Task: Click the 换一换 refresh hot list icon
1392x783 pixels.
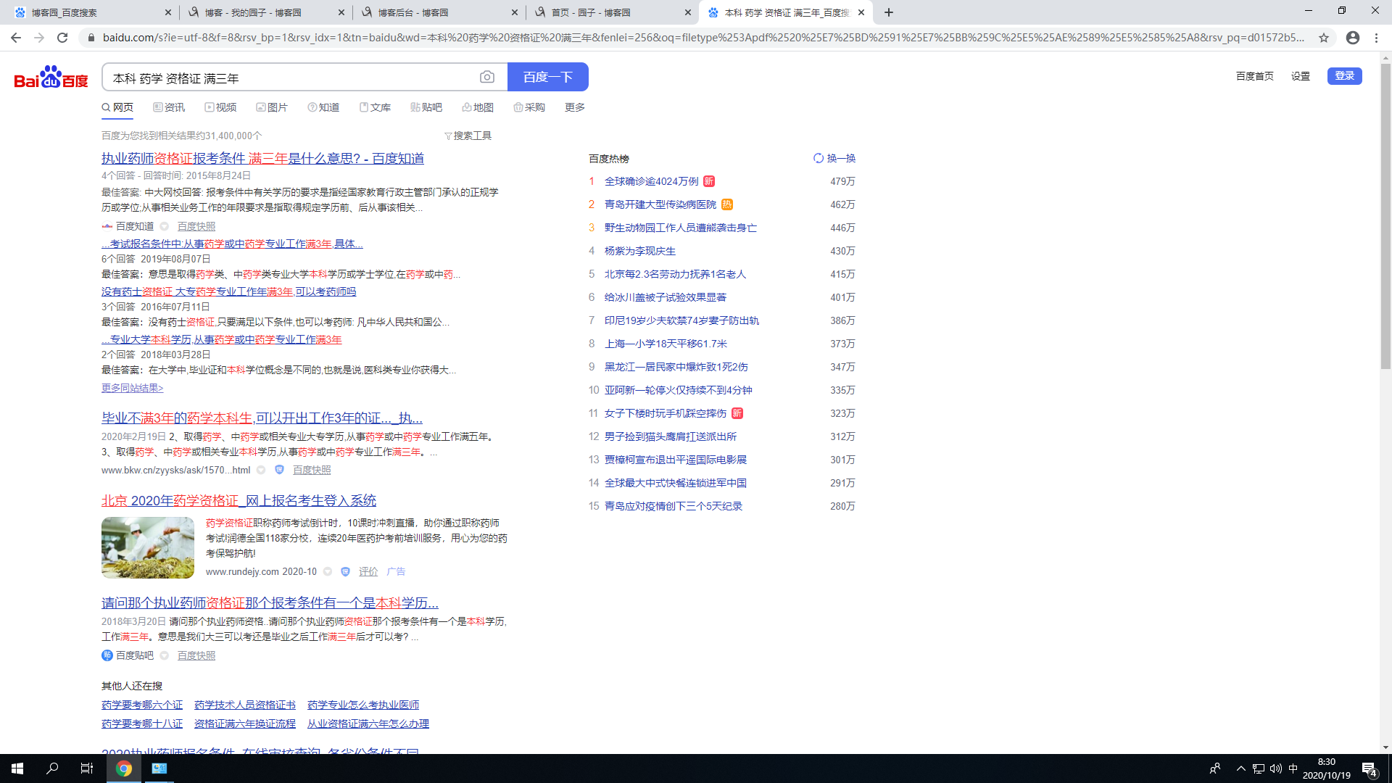Action: click(819, 158)
